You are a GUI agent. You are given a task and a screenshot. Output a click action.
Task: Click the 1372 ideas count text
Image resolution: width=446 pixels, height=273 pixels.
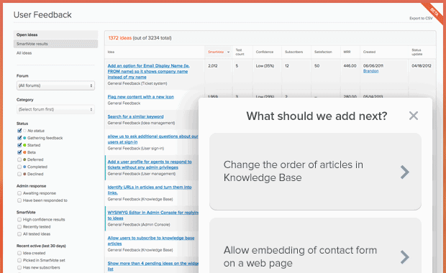(x=119, y=38)
